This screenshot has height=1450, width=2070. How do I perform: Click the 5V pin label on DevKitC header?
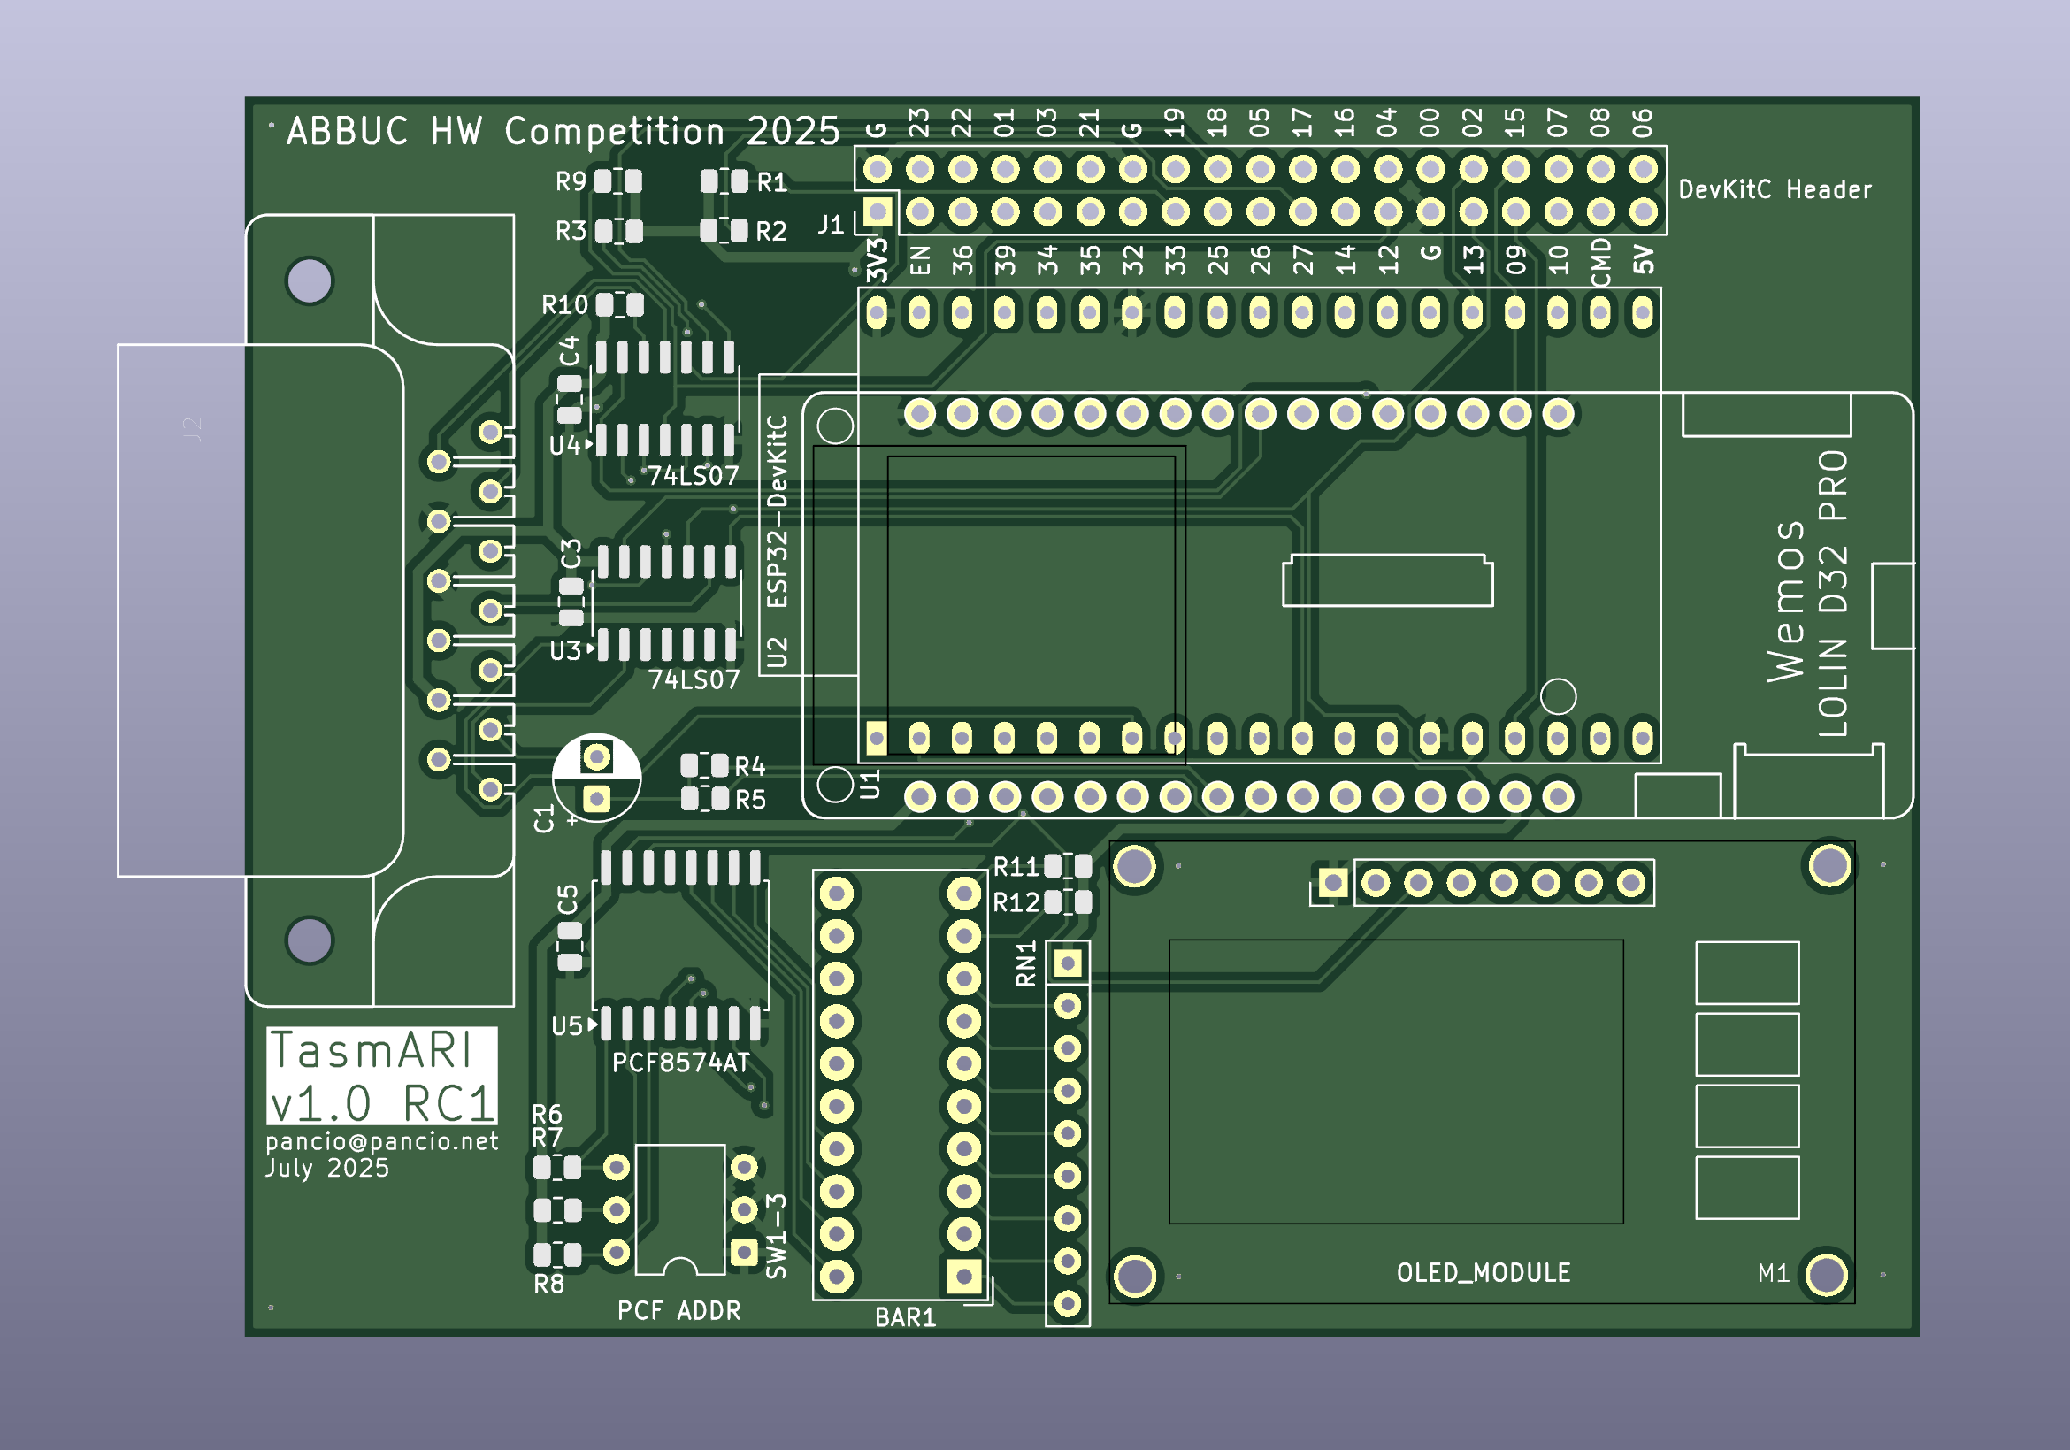pyautogui.click(x=1643, y=262)
